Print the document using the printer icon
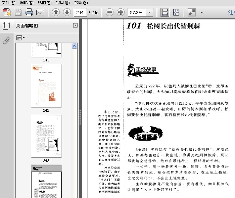Viewport: 235px width, 198px height. tap(29, 13)
